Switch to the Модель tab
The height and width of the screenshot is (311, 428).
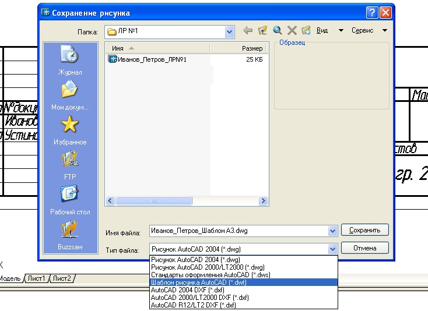click(10, 278)
